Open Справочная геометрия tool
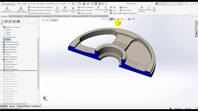198x111 pixels. [142, 9]
